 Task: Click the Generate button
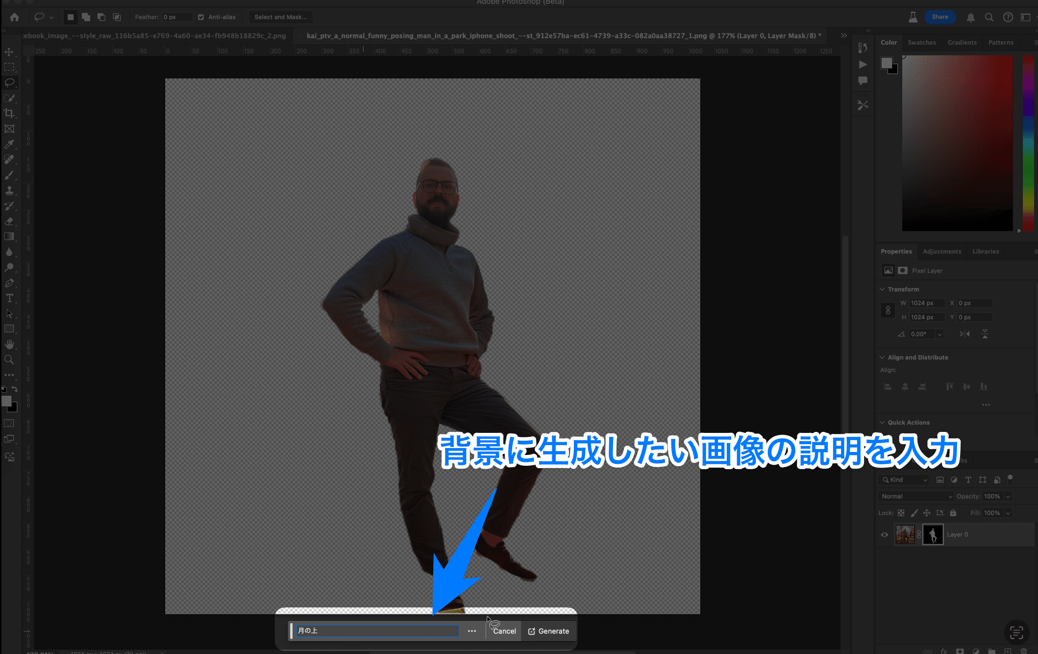coord(548,631)
